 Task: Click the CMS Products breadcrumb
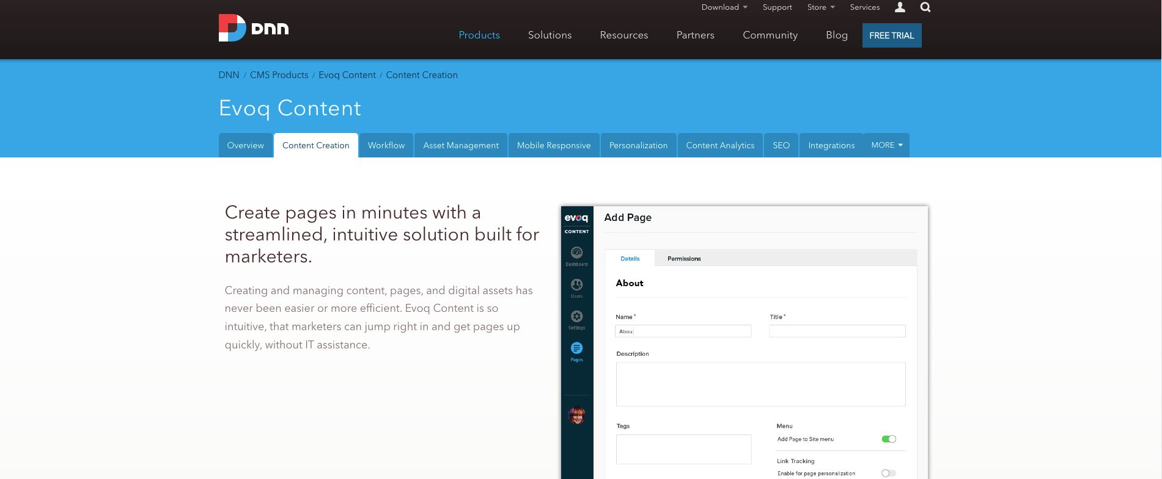tap(279, 75)
